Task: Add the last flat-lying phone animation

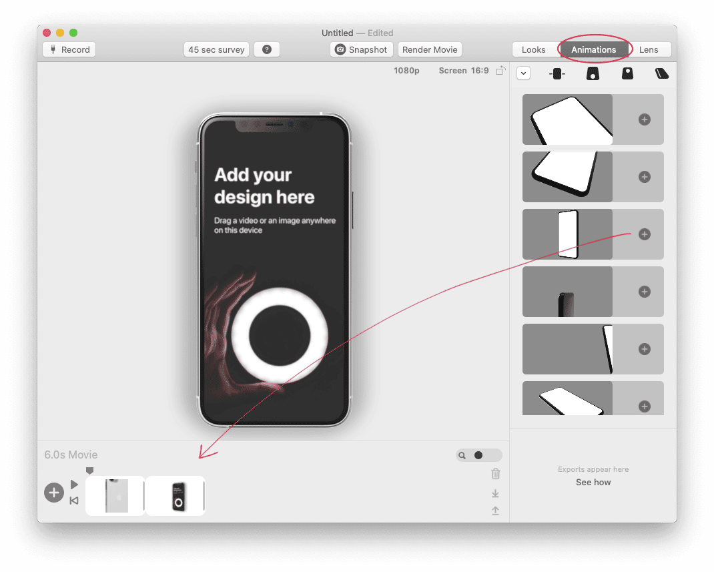Action: coord(645,406)
